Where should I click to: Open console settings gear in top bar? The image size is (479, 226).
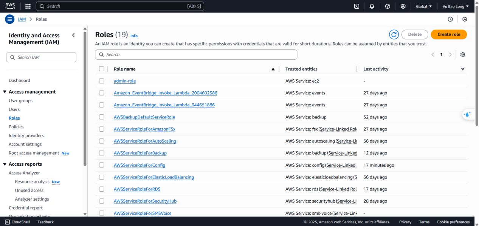(x=403, y=6)
